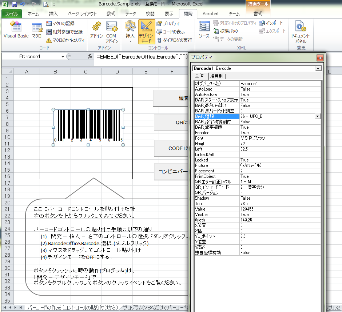Click the Undo icon
Viewport: 342px width, 312px height.
point(23,4)
